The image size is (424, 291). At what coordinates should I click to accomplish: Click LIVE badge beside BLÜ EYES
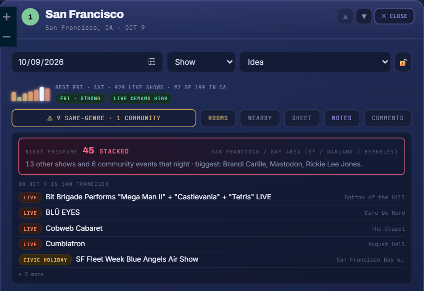coord(30,213)
